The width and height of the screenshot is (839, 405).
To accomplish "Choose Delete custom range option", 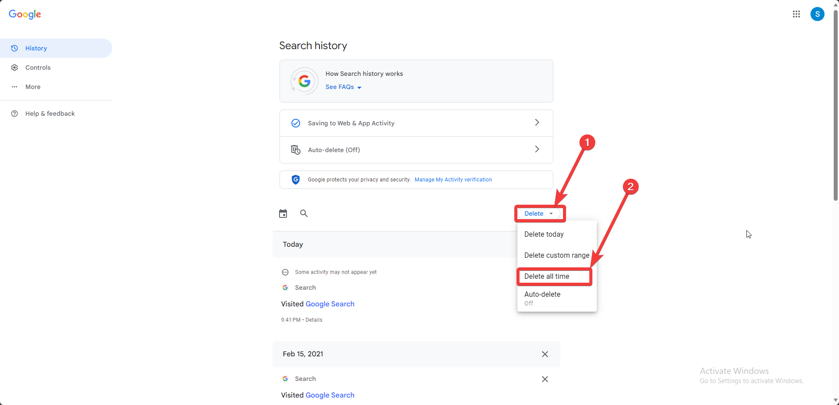I will (557, 256).
